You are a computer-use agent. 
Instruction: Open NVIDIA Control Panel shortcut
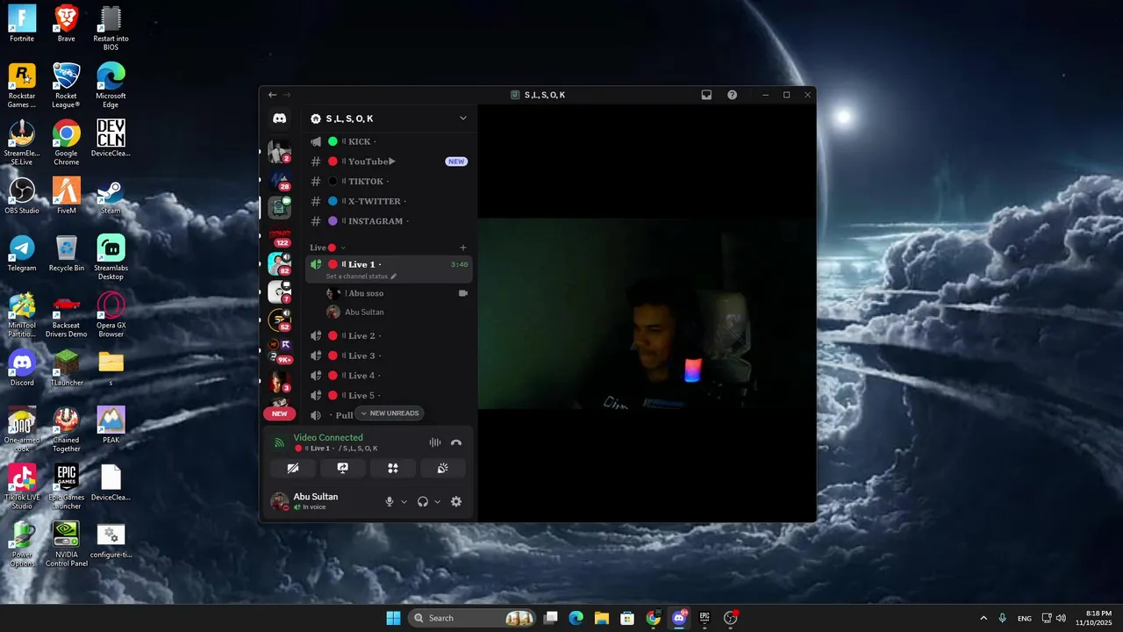[67, 543]
